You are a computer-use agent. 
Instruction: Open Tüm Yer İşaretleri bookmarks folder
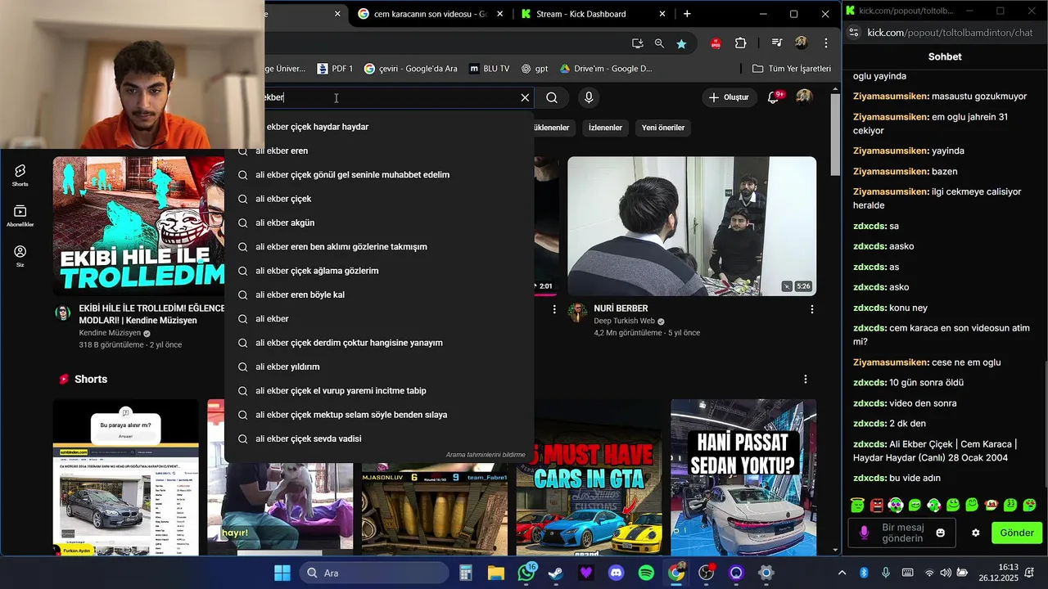791,69
